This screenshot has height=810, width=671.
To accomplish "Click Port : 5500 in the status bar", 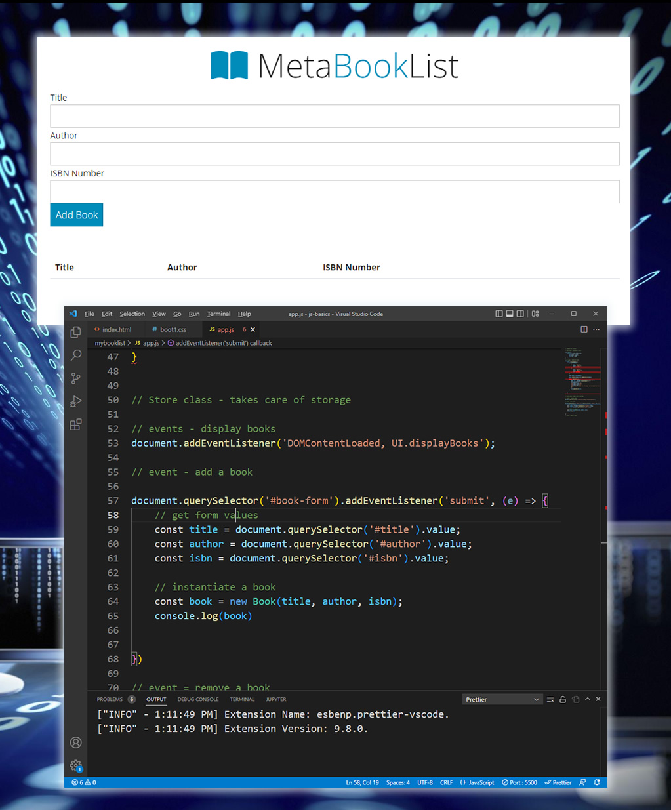I will [519, 782].
